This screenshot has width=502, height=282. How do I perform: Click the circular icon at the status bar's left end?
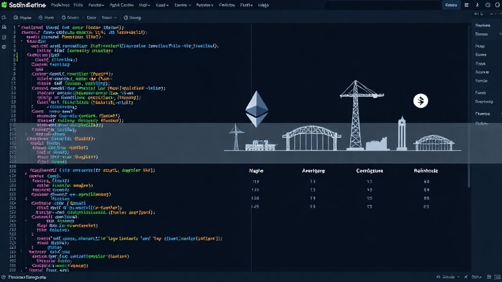(3, 277)
